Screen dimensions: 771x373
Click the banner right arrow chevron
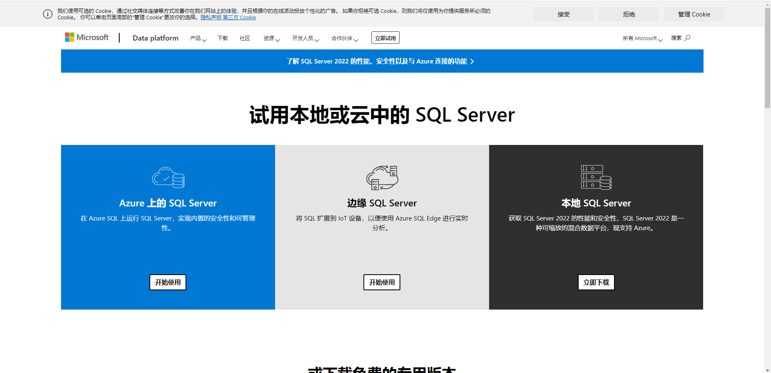click(x=472, y=61)
